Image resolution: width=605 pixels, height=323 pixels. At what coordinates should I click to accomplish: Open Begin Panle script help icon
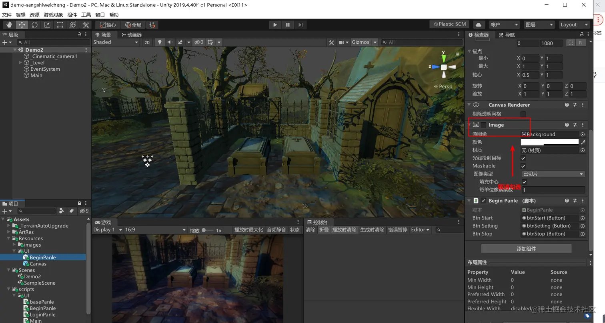tap(567, 201)
